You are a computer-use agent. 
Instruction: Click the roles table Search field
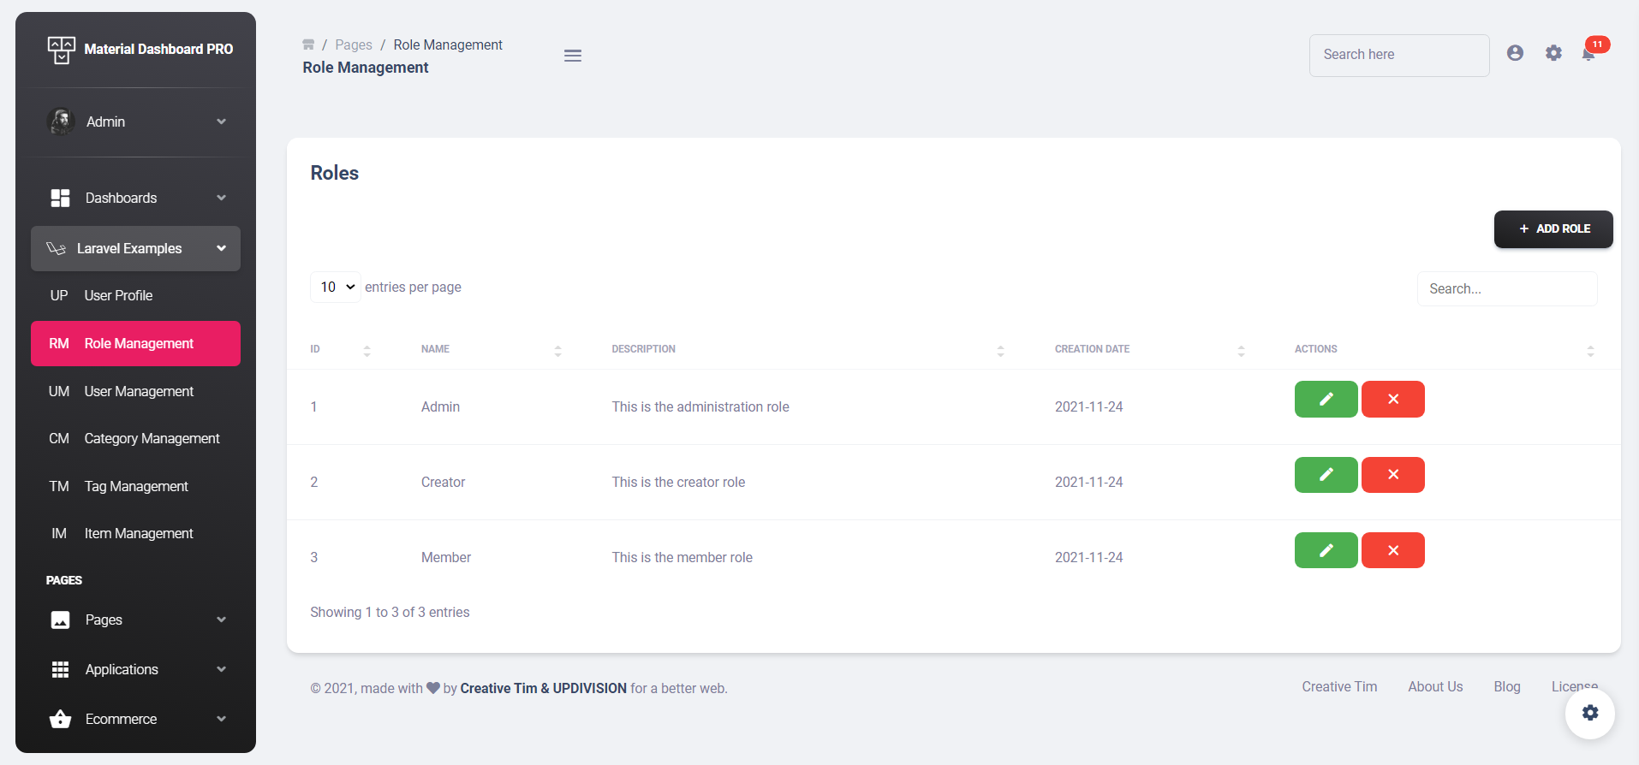(x=1506, y=289)
